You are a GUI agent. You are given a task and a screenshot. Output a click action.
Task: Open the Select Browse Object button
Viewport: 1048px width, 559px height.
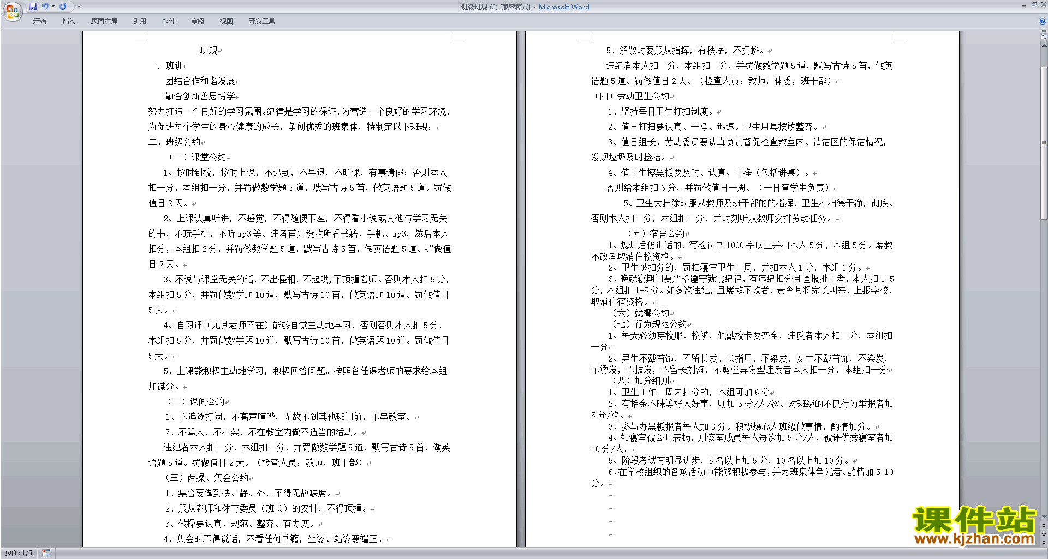[x=1044, y=533]
